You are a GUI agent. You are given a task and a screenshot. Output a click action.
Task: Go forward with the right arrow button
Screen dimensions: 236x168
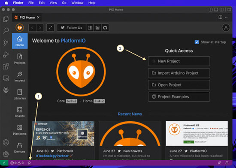[40, 28]
